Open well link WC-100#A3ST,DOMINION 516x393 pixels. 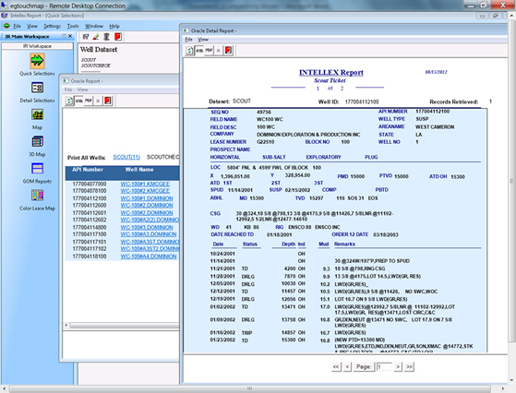(x=150, y=242)
